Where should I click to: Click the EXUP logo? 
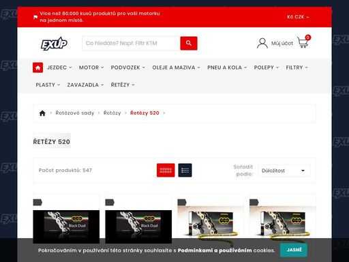(x=54, y=43)
